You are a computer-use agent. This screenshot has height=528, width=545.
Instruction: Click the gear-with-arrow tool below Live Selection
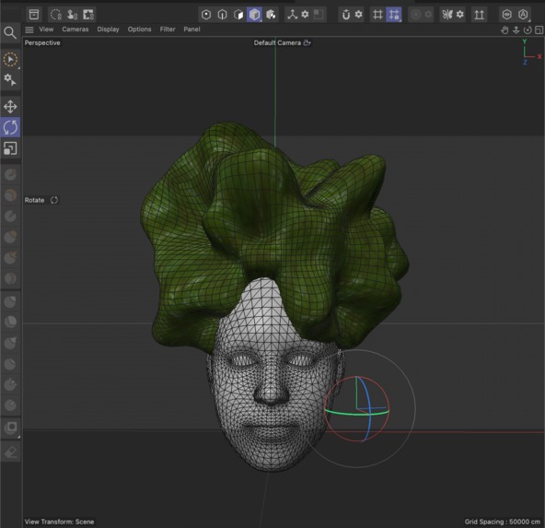pyautogui.click(x=10, y=79)
